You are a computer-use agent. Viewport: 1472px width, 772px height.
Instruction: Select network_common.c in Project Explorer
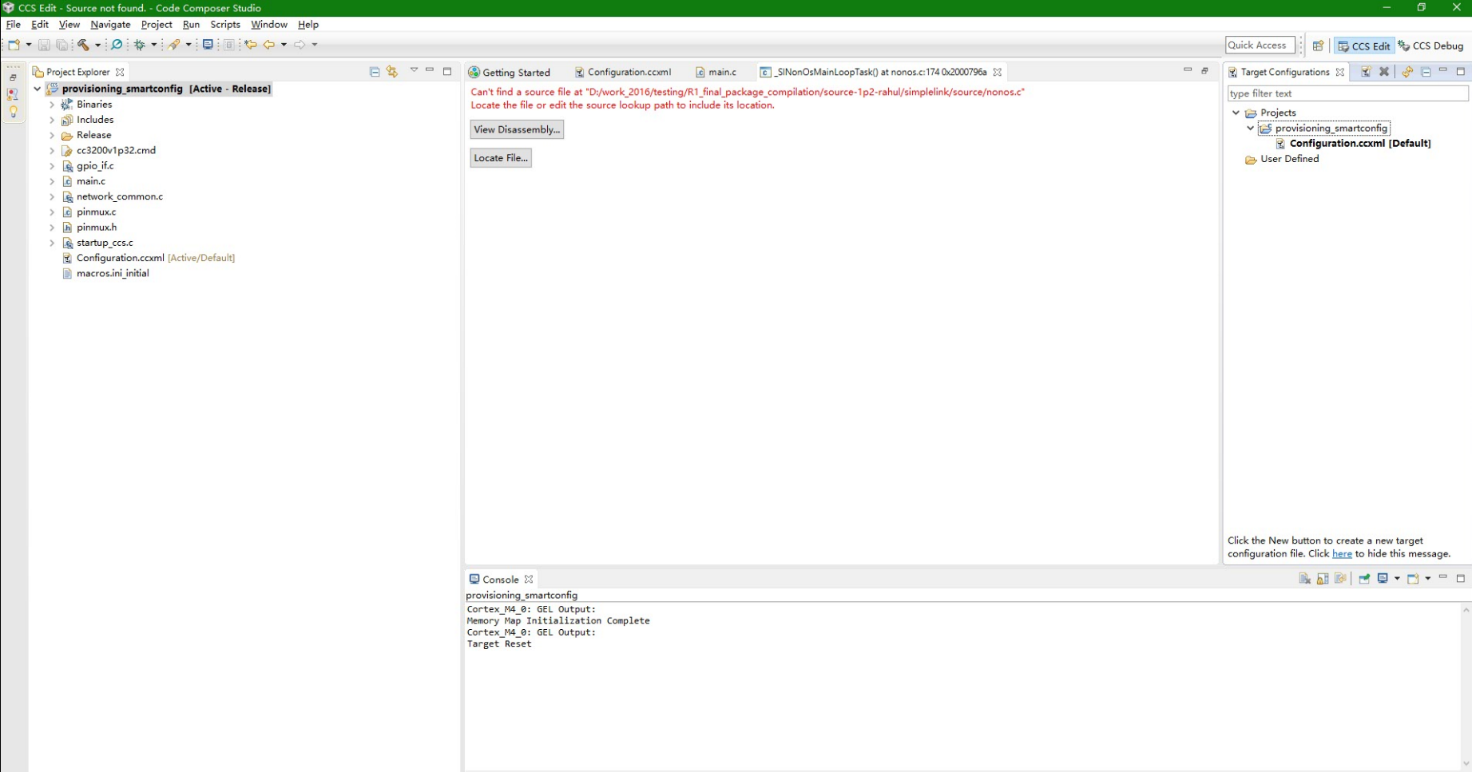(119, 196)
